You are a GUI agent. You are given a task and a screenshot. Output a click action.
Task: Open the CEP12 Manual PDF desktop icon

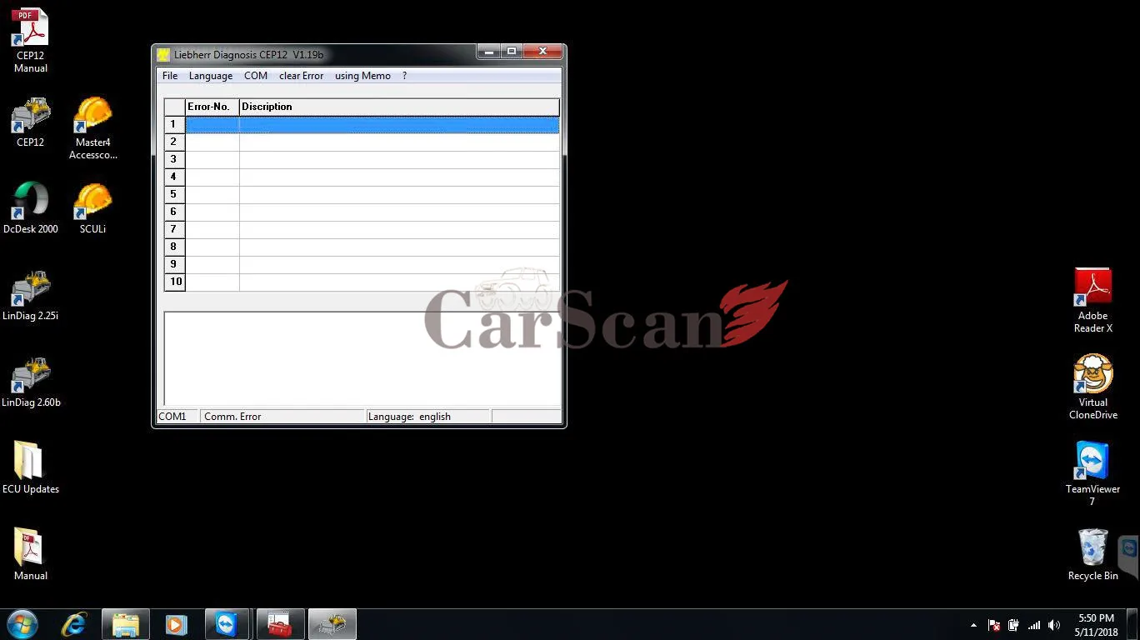(31, 40)
